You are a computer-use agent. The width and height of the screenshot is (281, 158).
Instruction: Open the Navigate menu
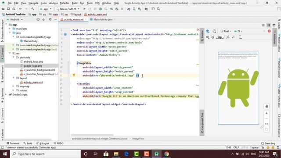point(33,3)
